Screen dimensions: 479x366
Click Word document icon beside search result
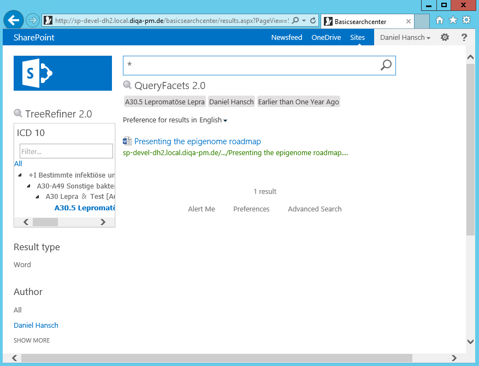point(127,141)
